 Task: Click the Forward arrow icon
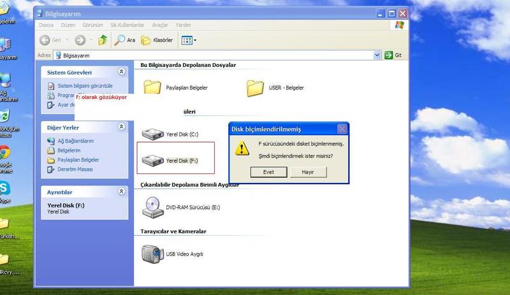(x=80, y=40)
